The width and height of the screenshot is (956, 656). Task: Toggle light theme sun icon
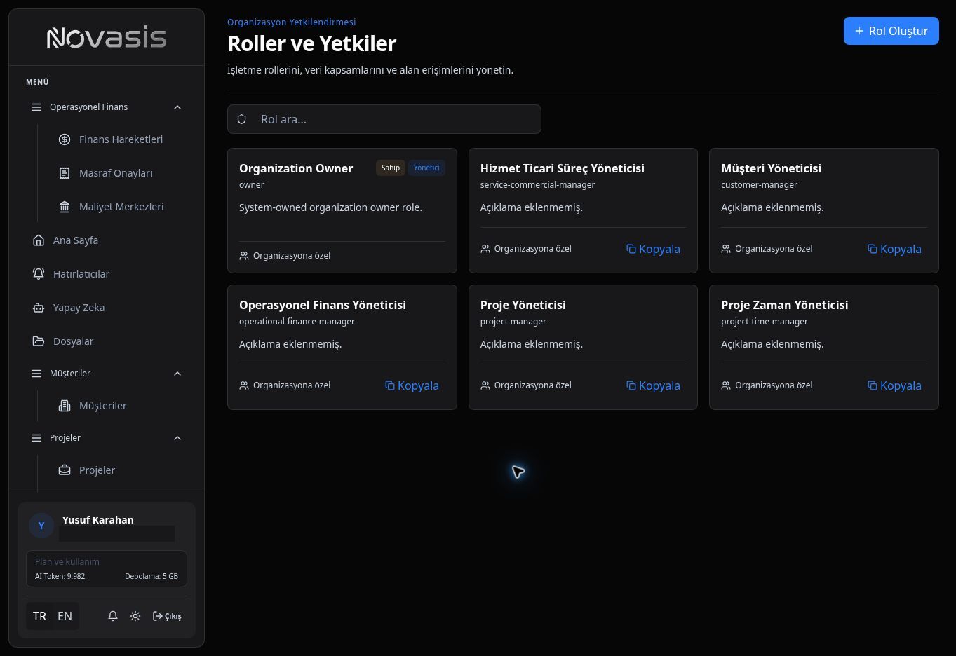(135, 616)
